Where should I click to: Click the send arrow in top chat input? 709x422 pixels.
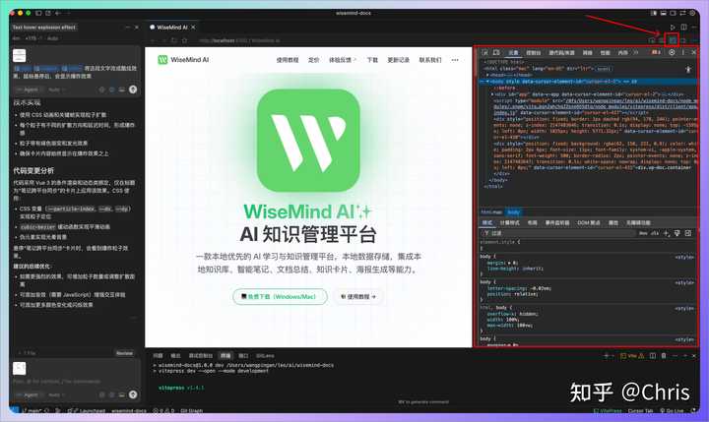[133, 90]
